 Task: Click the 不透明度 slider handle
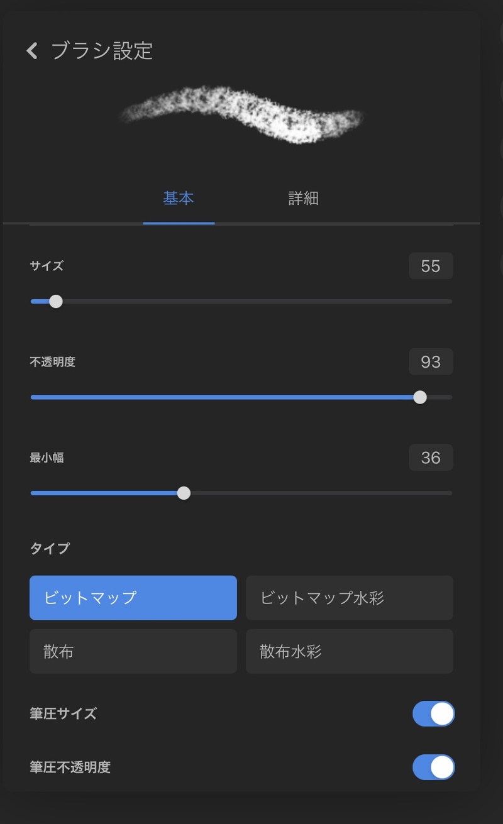pyautogui.click(x=420, y=397)
